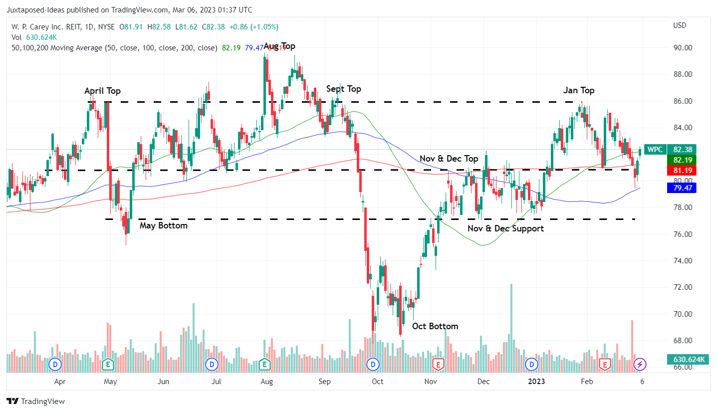Select the Aug Top annotation

[x=279, y=46]
